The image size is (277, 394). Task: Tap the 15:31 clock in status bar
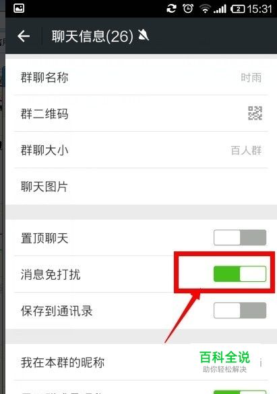coord(259,9)
